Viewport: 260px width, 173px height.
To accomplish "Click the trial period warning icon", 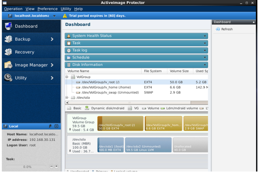I will coord(65,16).
